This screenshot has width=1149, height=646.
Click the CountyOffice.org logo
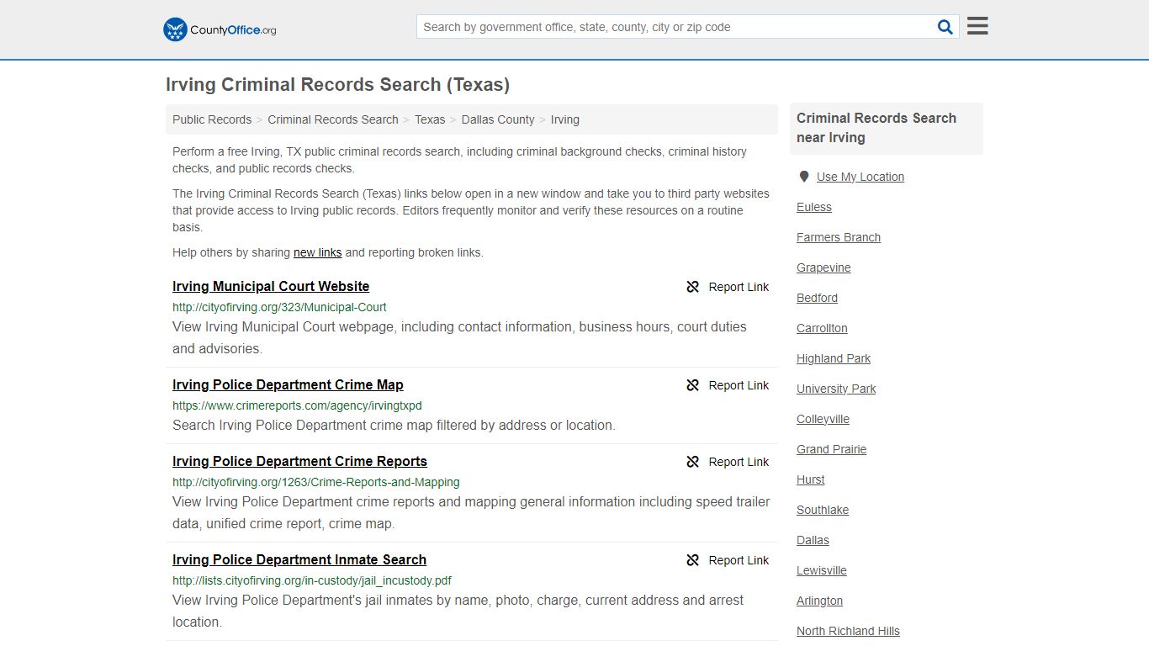pyautogui.click(x=220, y=29)
